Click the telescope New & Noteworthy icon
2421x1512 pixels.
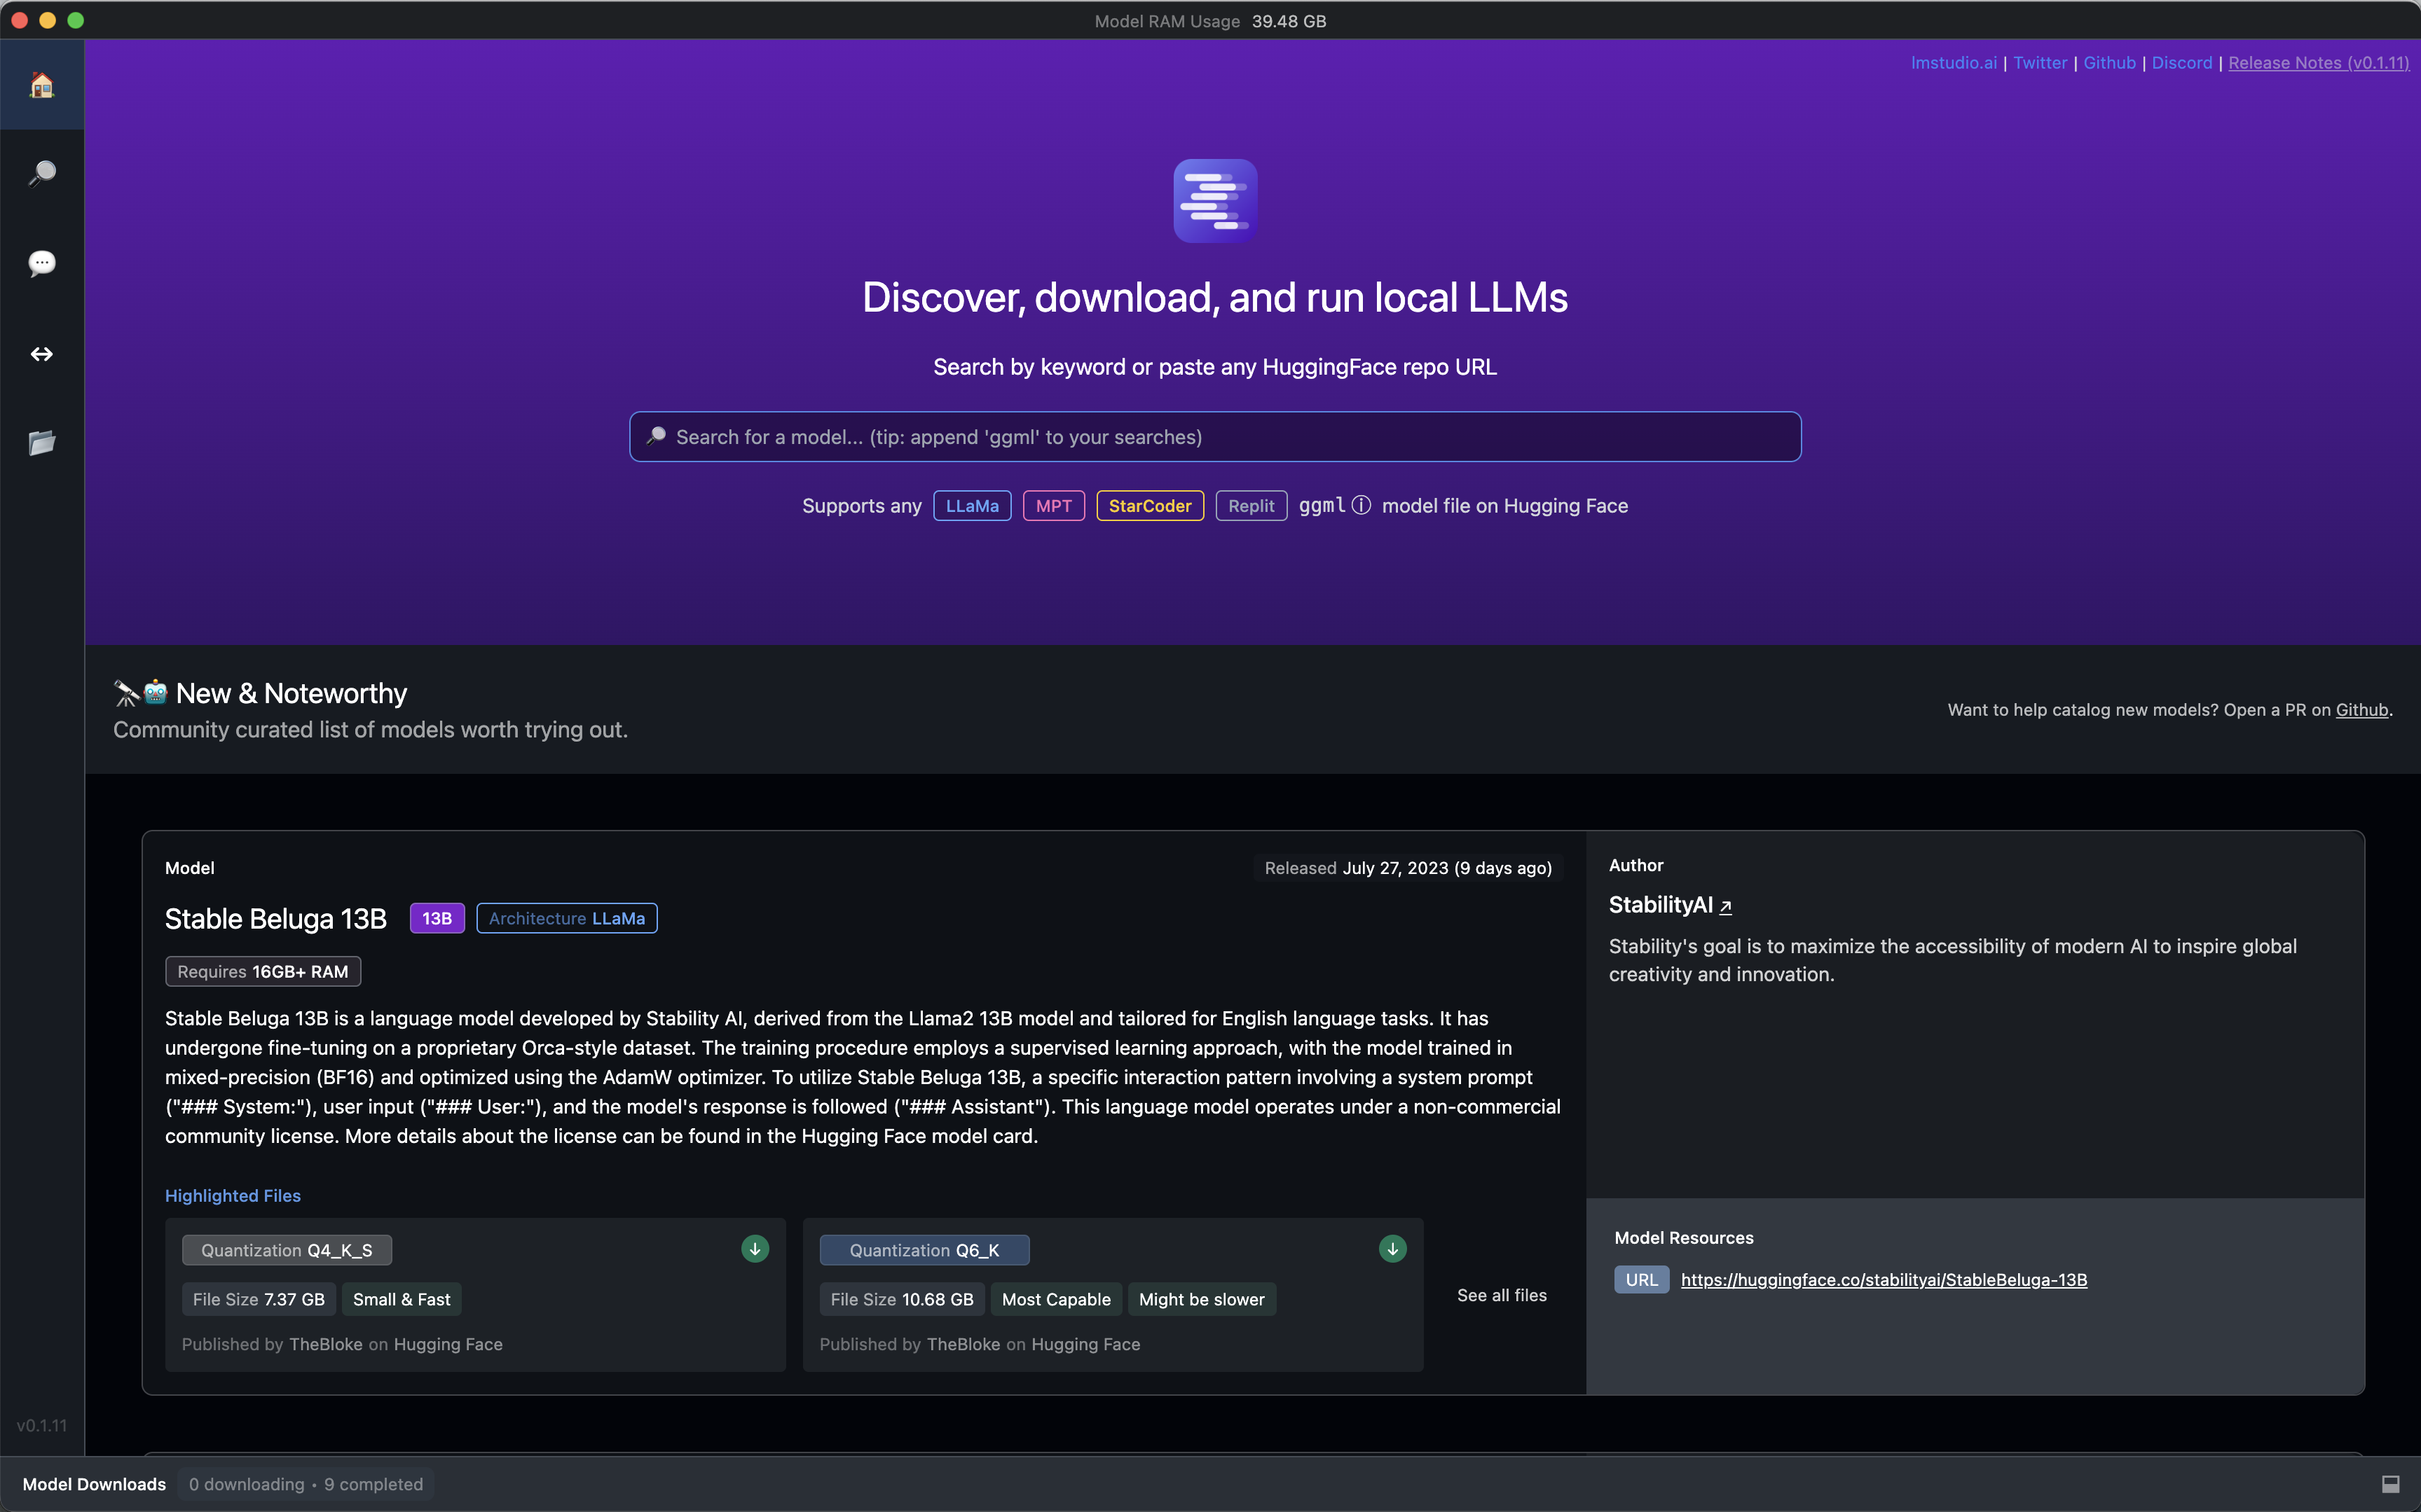(126, 693)
